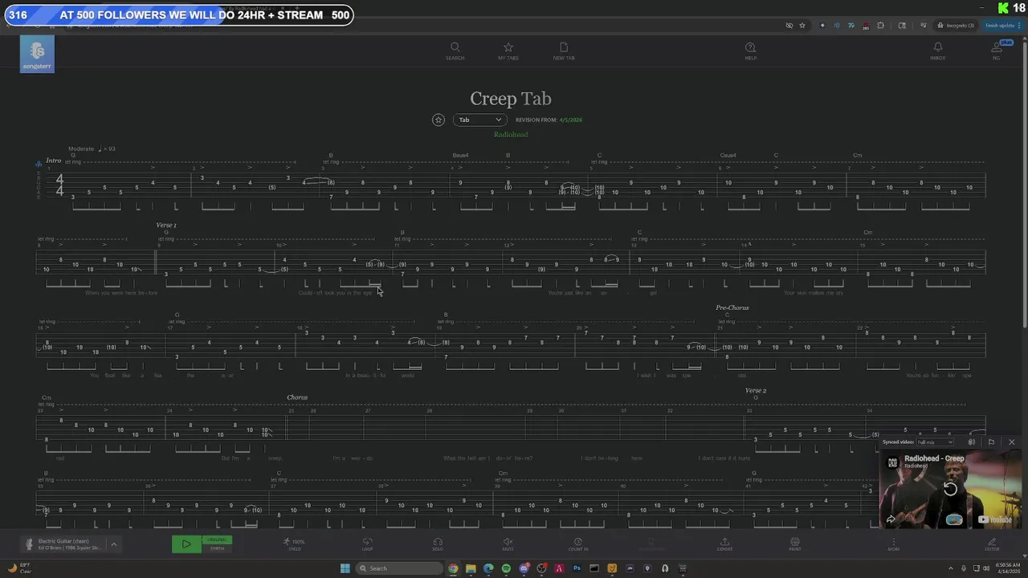Open My Tabs star icon
1028x578 pixels.
[508, 51]
